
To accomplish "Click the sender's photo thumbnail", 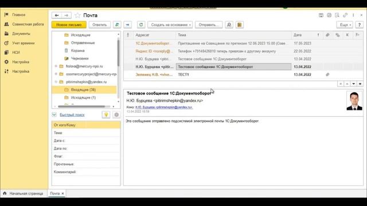I will tap(354, 101).
